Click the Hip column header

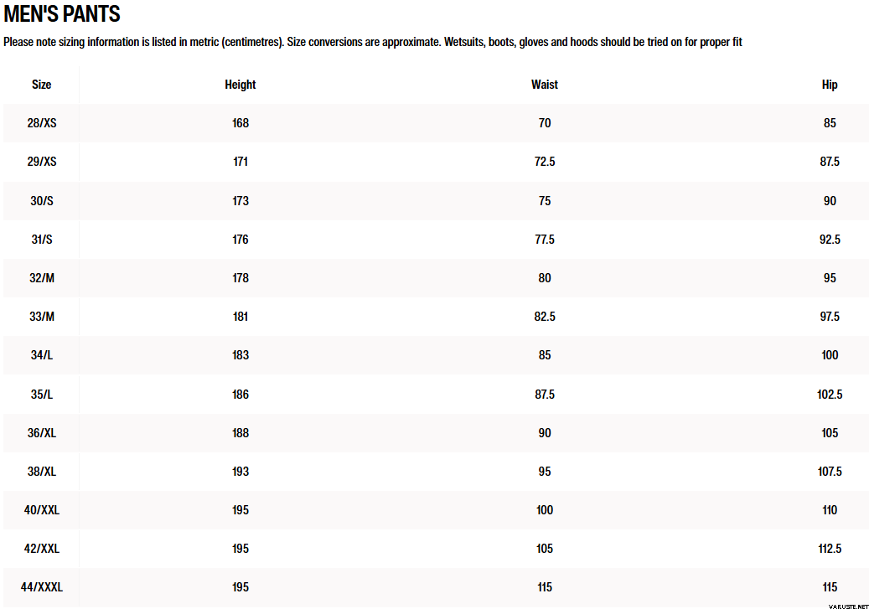(x=830, y=85)
